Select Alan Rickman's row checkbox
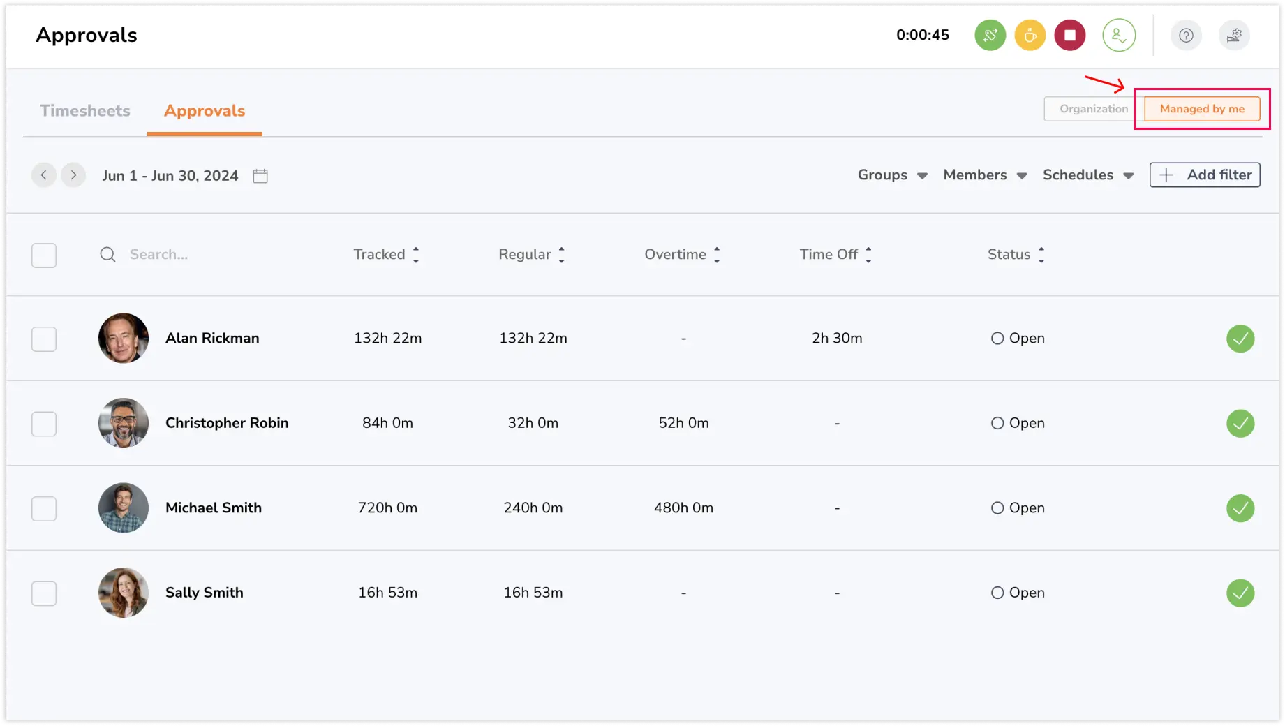Image resolution: width=1285 pixels, height=726 pixels. coord(44,339)
